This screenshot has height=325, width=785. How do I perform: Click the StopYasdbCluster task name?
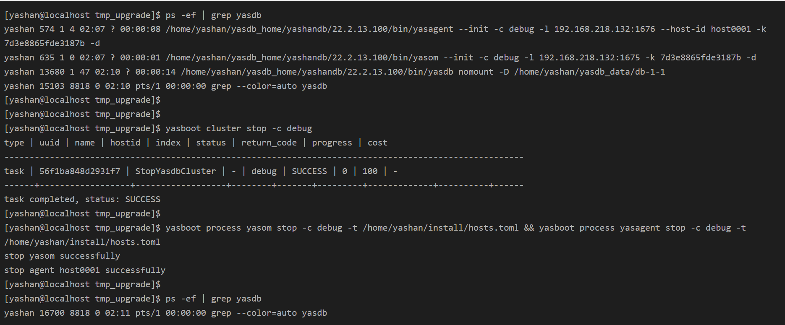[x=175, y=172]
